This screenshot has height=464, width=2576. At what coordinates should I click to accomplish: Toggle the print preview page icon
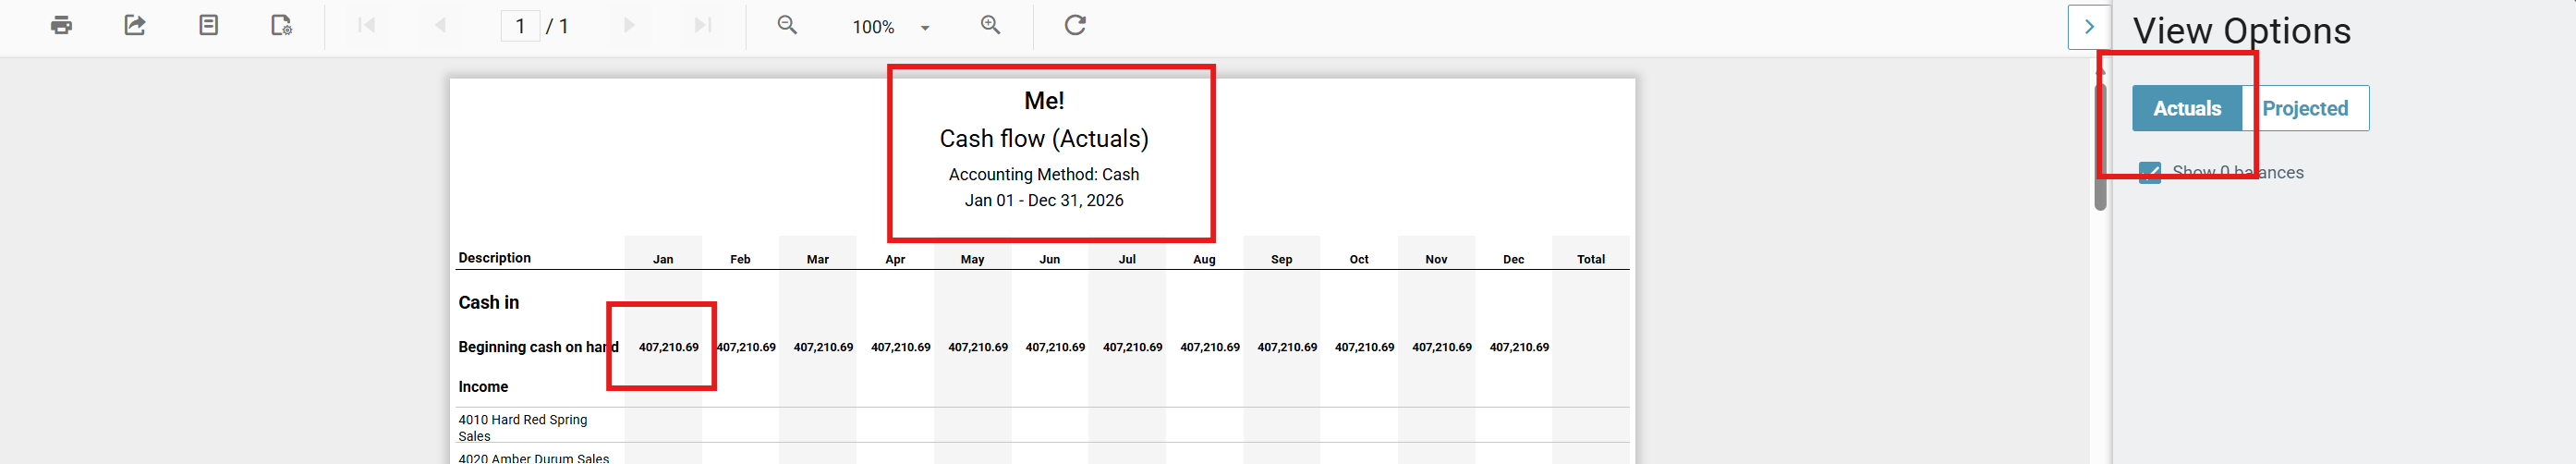click(208, 26)
